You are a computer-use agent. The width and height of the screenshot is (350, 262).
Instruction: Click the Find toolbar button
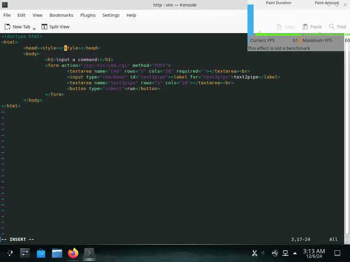click(337, 27)
